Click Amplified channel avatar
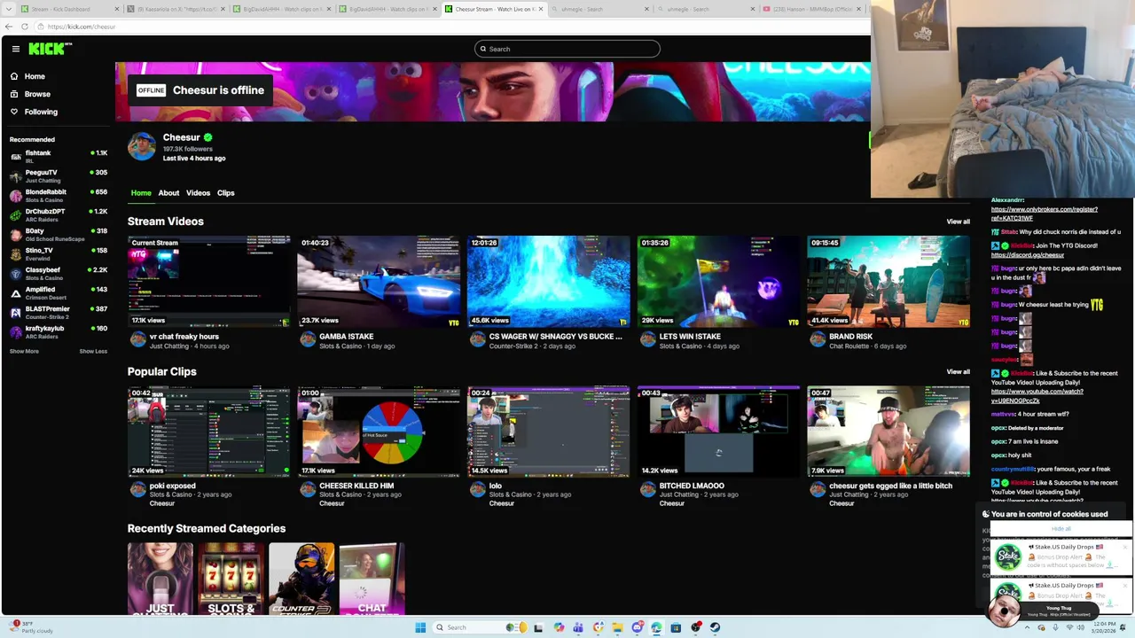The width and height of the screenshot is (1135, 638). (x=15, y=292)
